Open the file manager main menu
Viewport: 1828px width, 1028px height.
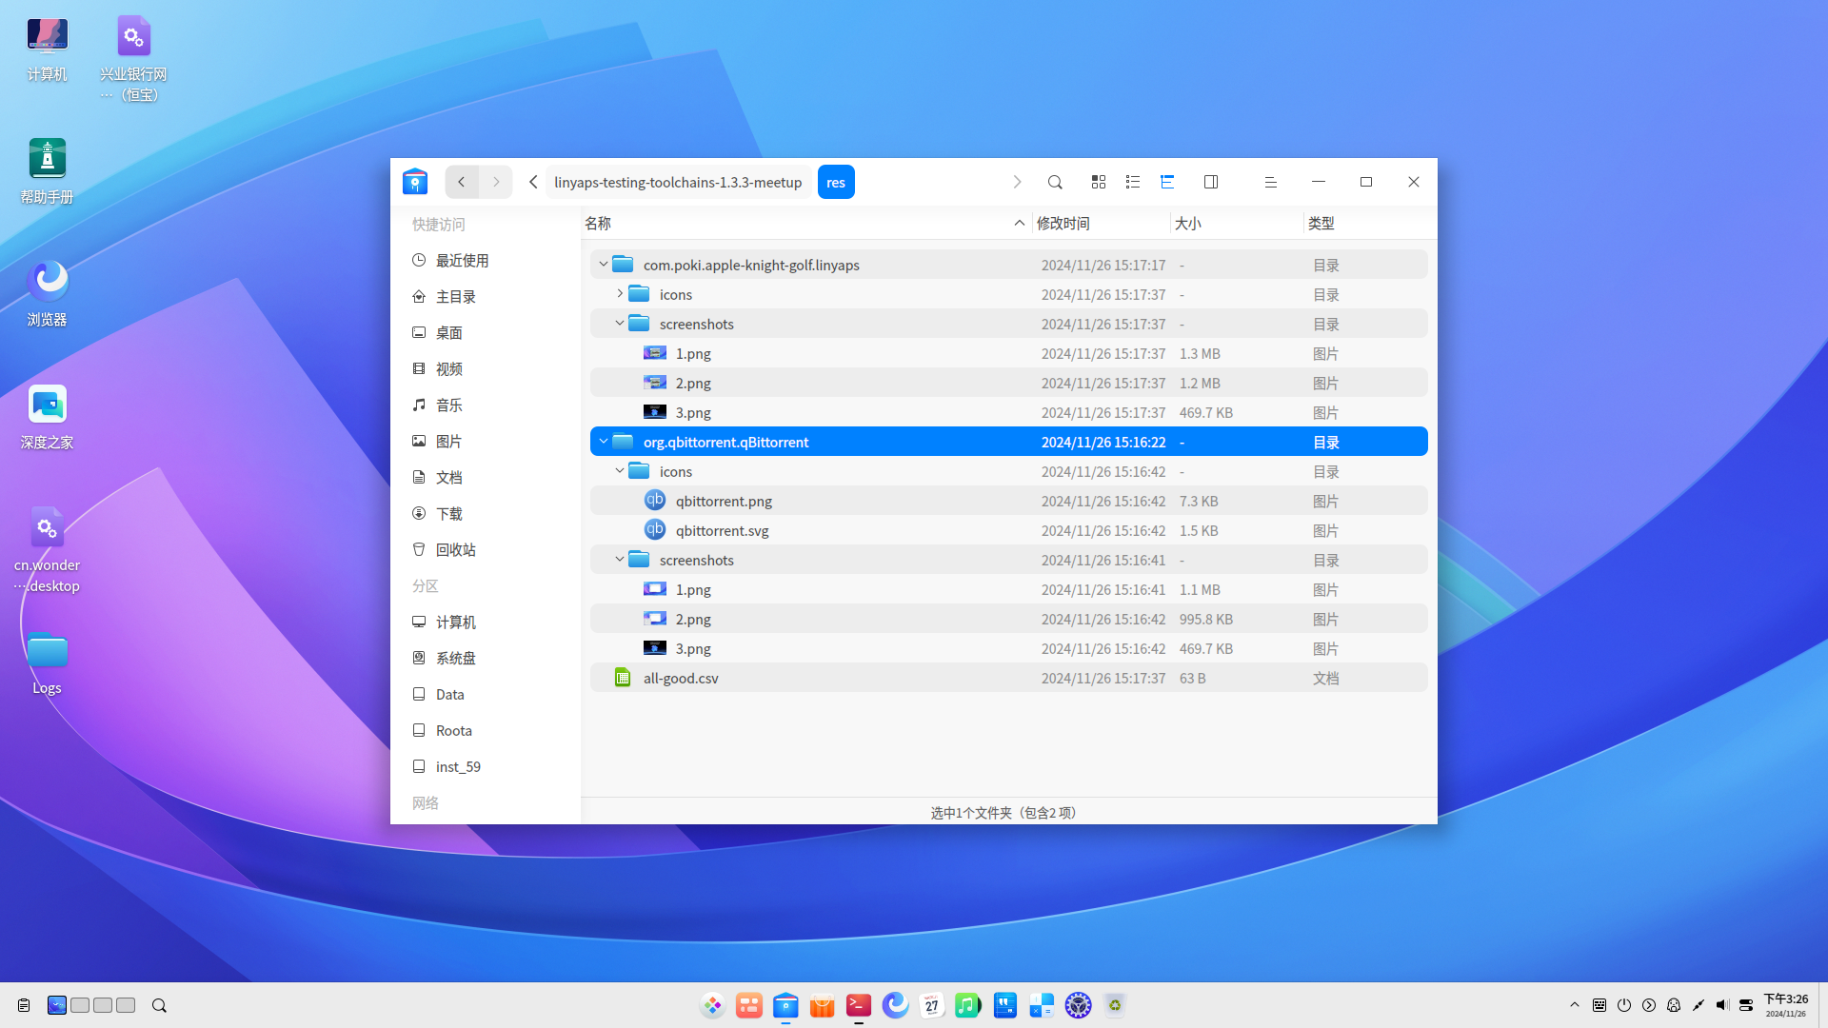[x=1270, y=182]
